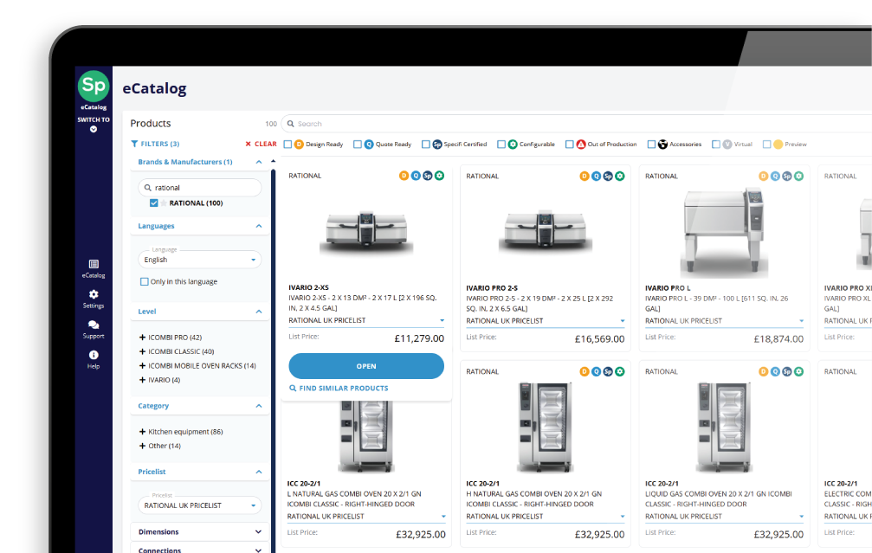872x553 pixels.
Task: Click the Quote Ready badge on iVario Pro L
Action: pos(775,177)
